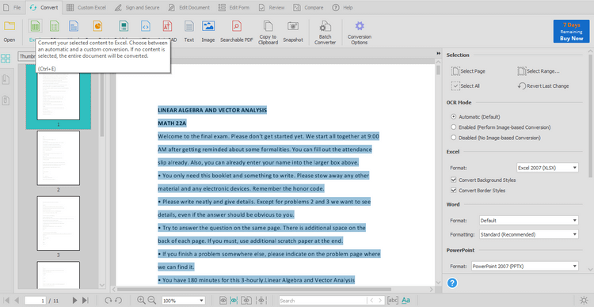Take a Snapshot of the document
594x307 pixels.
[293, 26]
